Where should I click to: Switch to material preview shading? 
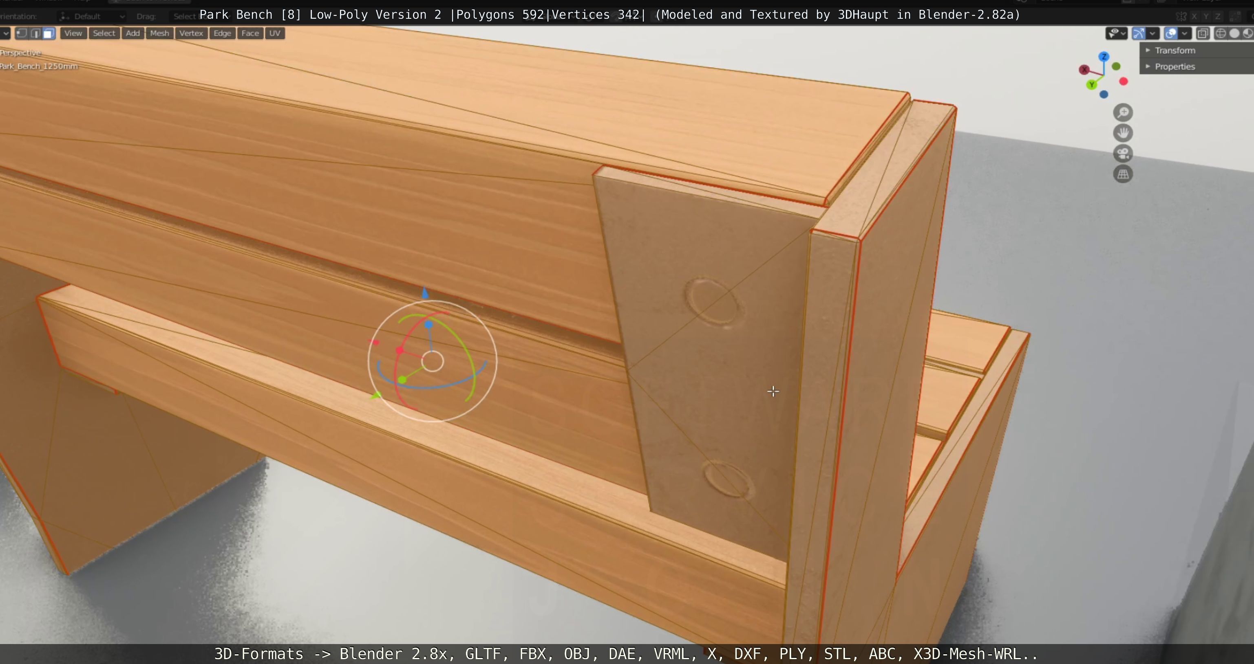pyautogui.click(x=1247, y=33)
